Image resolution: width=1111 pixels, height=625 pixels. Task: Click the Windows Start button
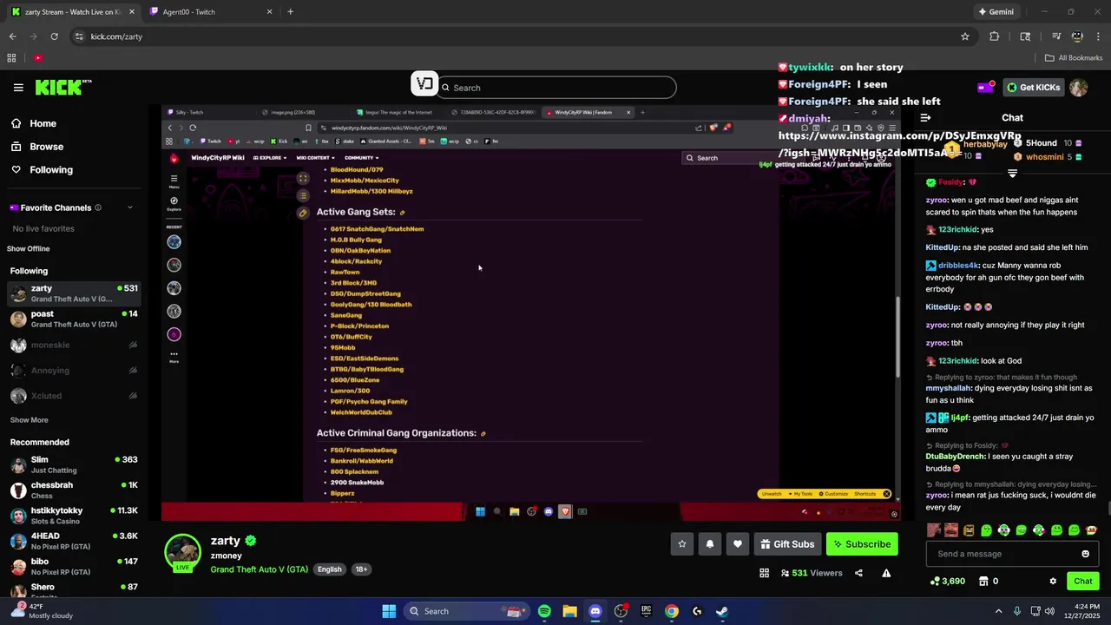pyautogui.click(x=389, y=611)
